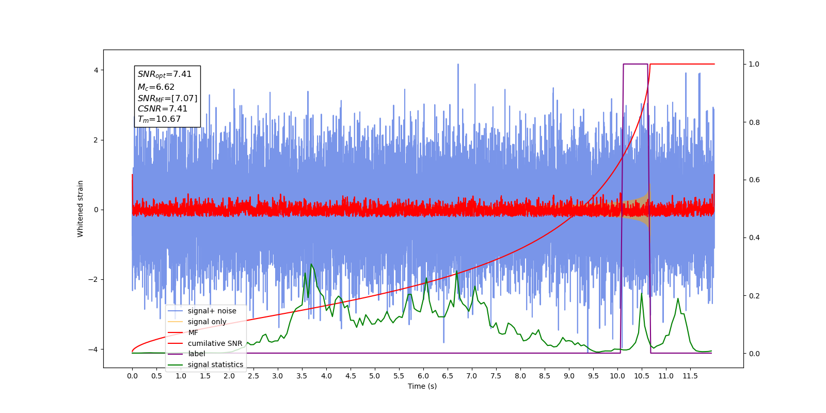Click the 'signal only' legend label
The width and height of the screenshot is (826, 413).
coord(207,322)
